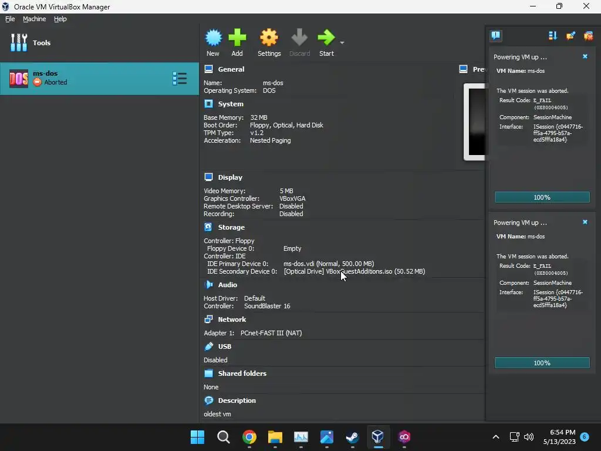The image size is (601, 451).
Task: Click the System section chip icon
Action: point(208,103)
